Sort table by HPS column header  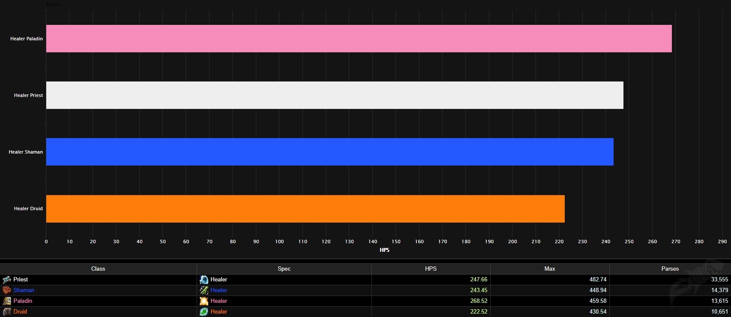[431, 269]
